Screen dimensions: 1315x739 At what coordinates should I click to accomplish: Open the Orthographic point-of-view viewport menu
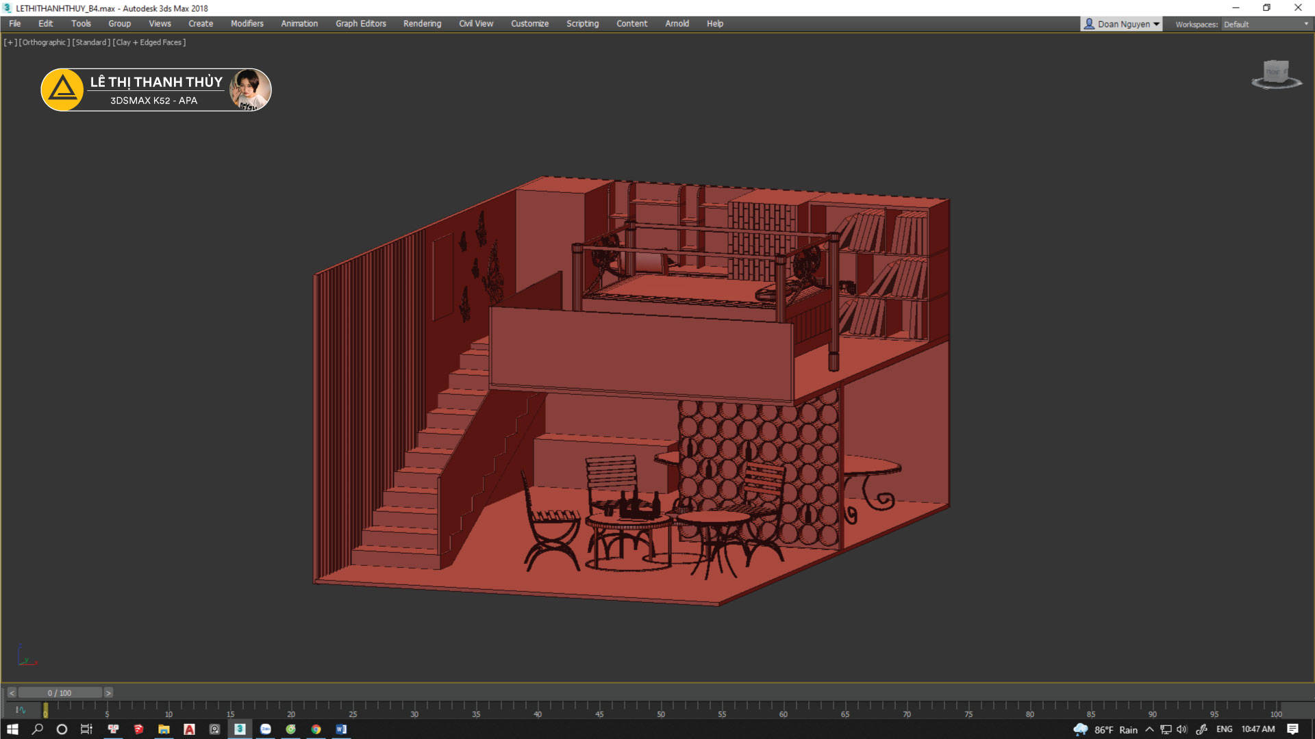pos(45,42)
